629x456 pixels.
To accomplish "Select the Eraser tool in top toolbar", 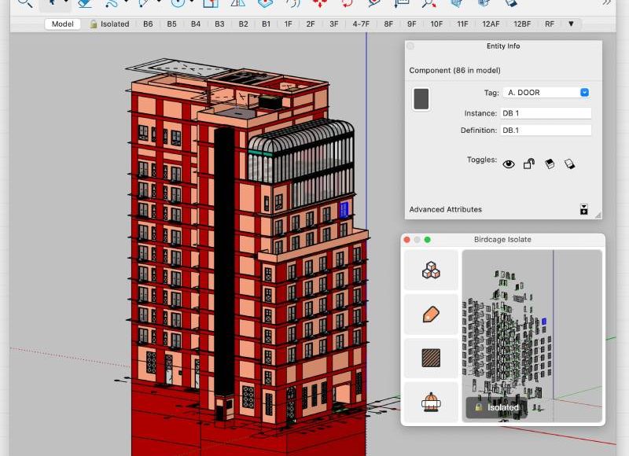I will [x=85, y=3].
